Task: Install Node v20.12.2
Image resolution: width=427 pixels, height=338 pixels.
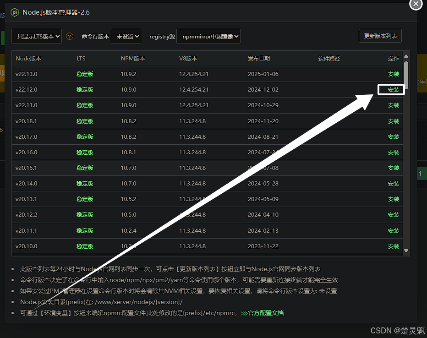Action: [x=393, y=214]
